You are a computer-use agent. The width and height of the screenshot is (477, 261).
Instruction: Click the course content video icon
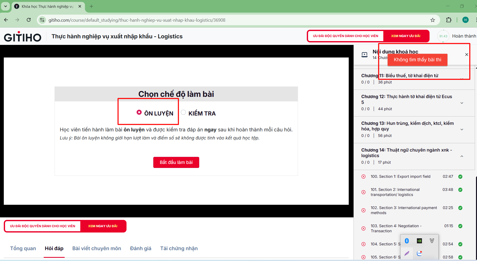[x=364, y=54]
